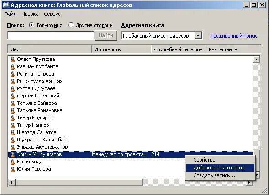This screenshot has height=195, width=269.
Task: Open the Расширенный поиск link
Action: pyautogui.click(x=234, y=36)
